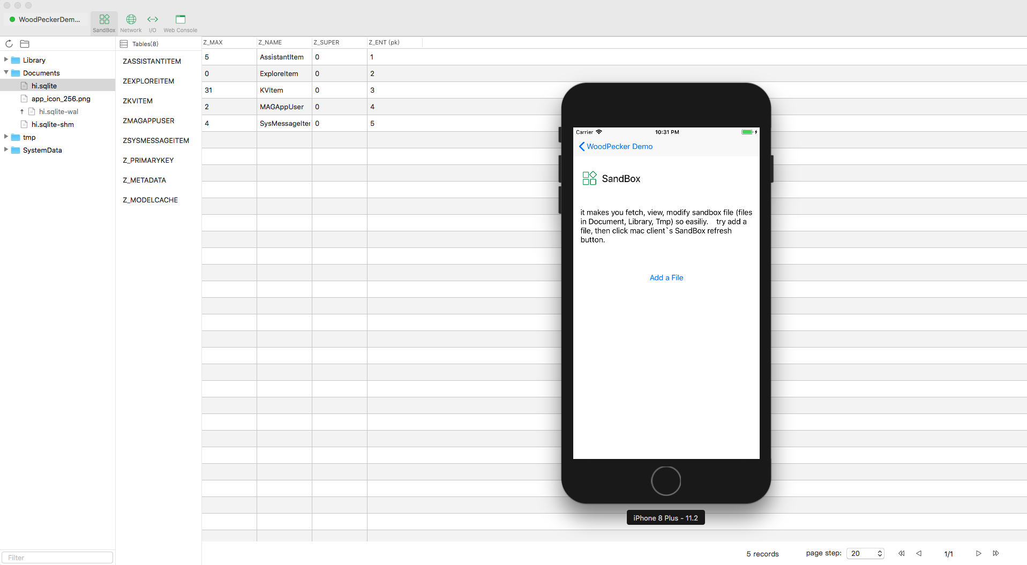The height and width of the screenshot is (565, 1027).
Task: Tap the Add a File link
Action: 666,277
